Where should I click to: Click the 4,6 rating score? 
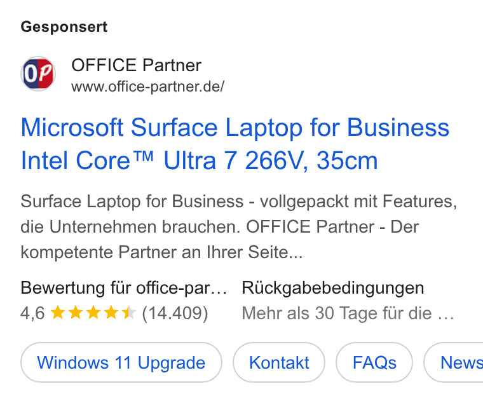pyautogui.click(x=32, y=313)
